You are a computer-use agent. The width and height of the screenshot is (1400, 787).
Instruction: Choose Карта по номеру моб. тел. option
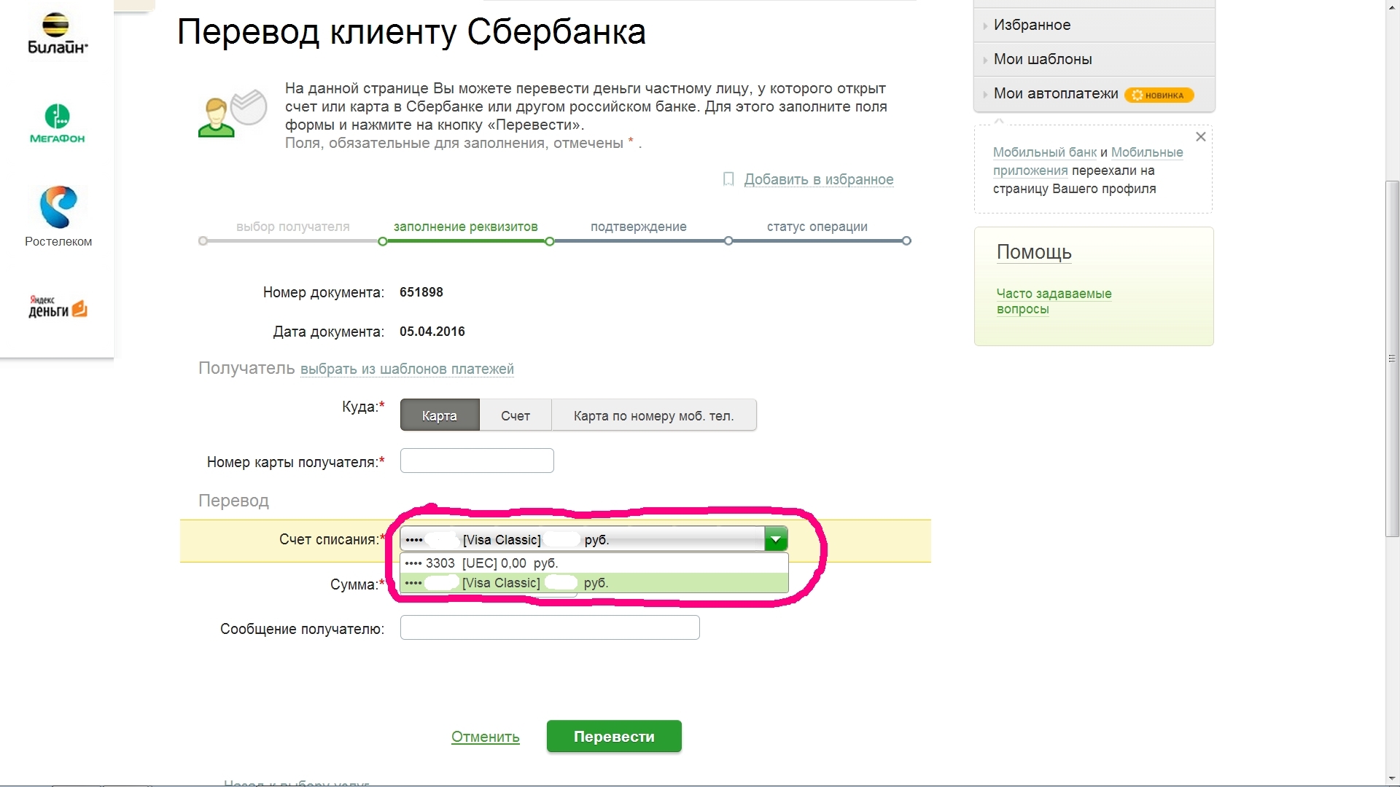point(653,415)
